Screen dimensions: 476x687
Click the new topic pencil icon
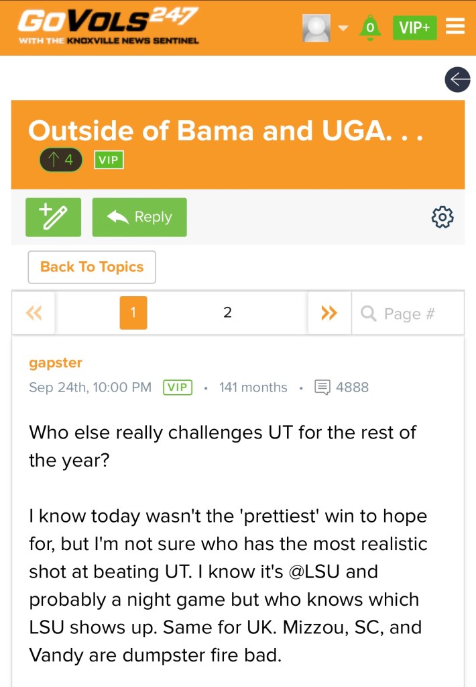(54, 217)
